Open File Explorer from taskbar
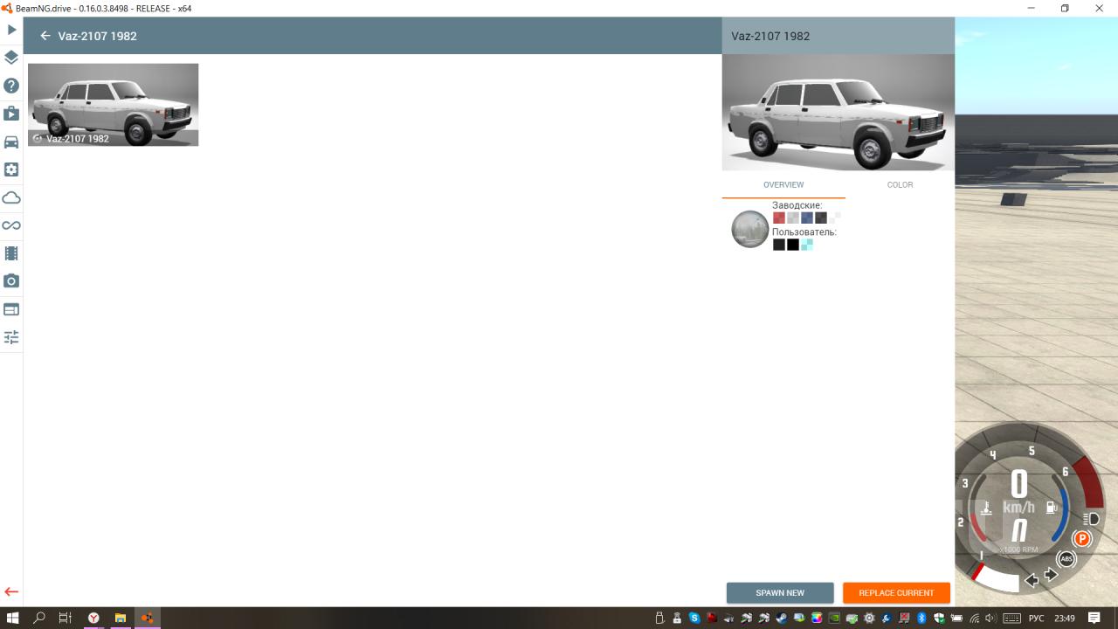Viewport: 1118px width, 629px height. (x=121, y=618)
